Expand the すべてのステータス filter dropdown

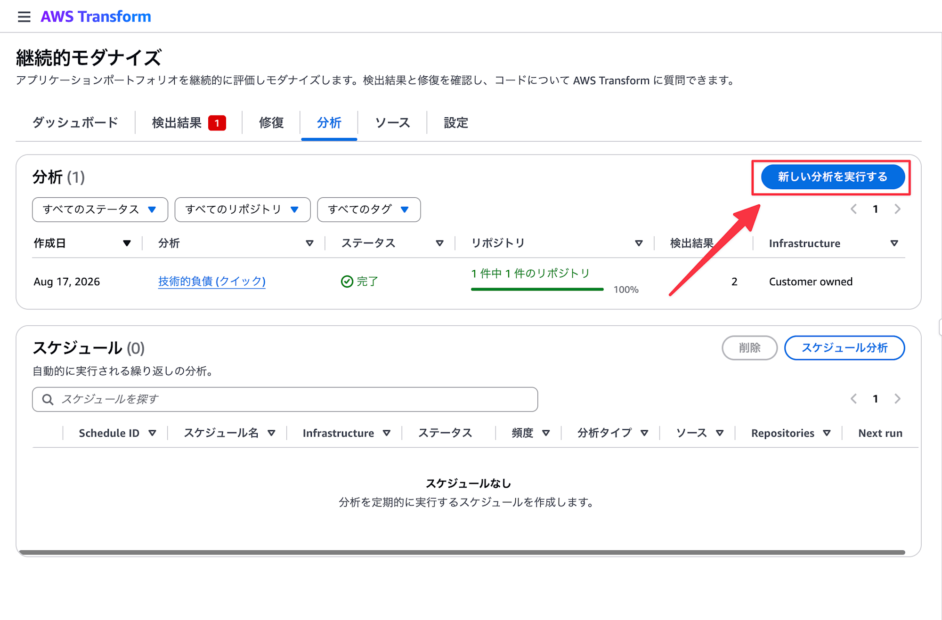(100, 209)
